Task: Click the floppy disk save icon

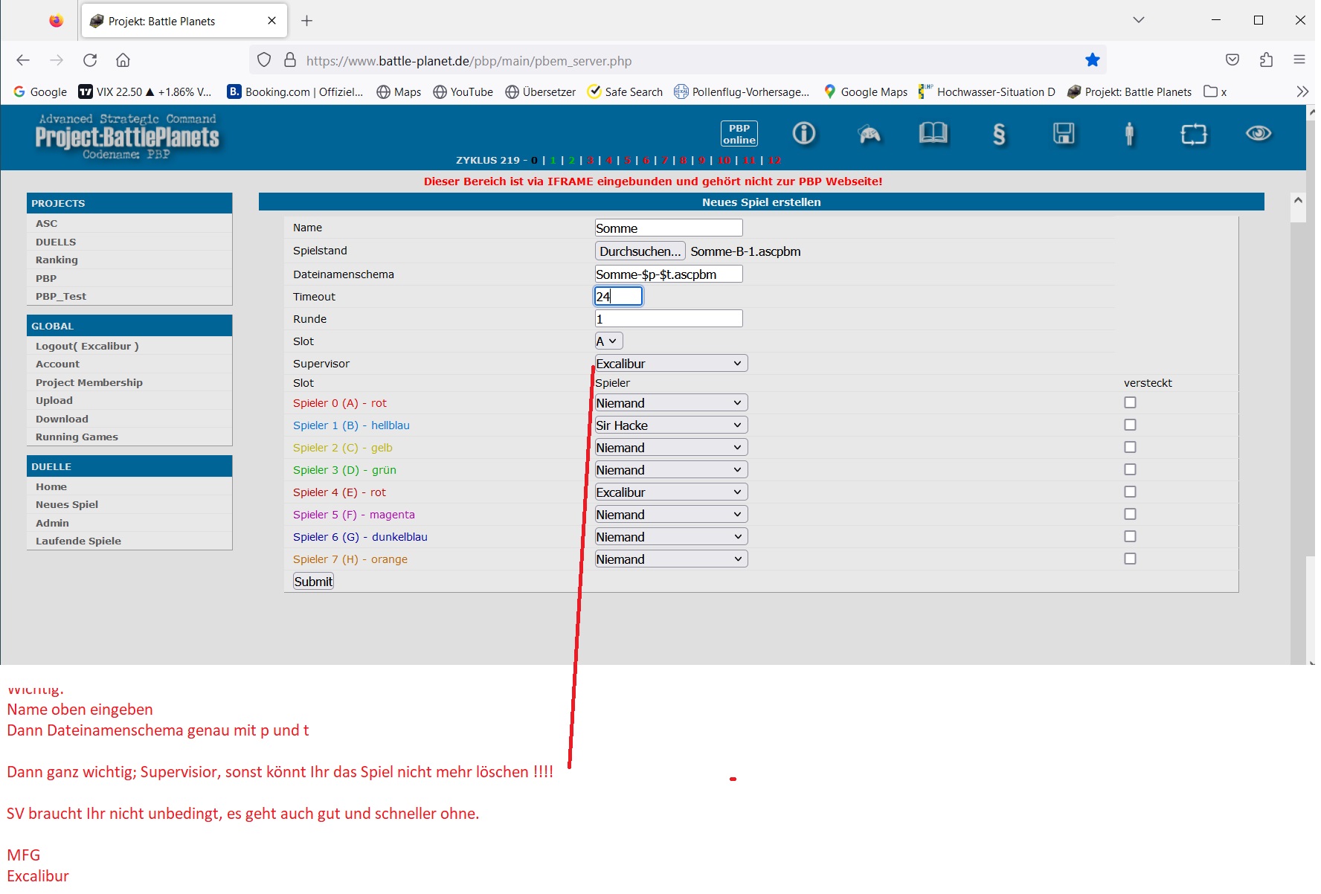Action: [x=1064, y=134]
